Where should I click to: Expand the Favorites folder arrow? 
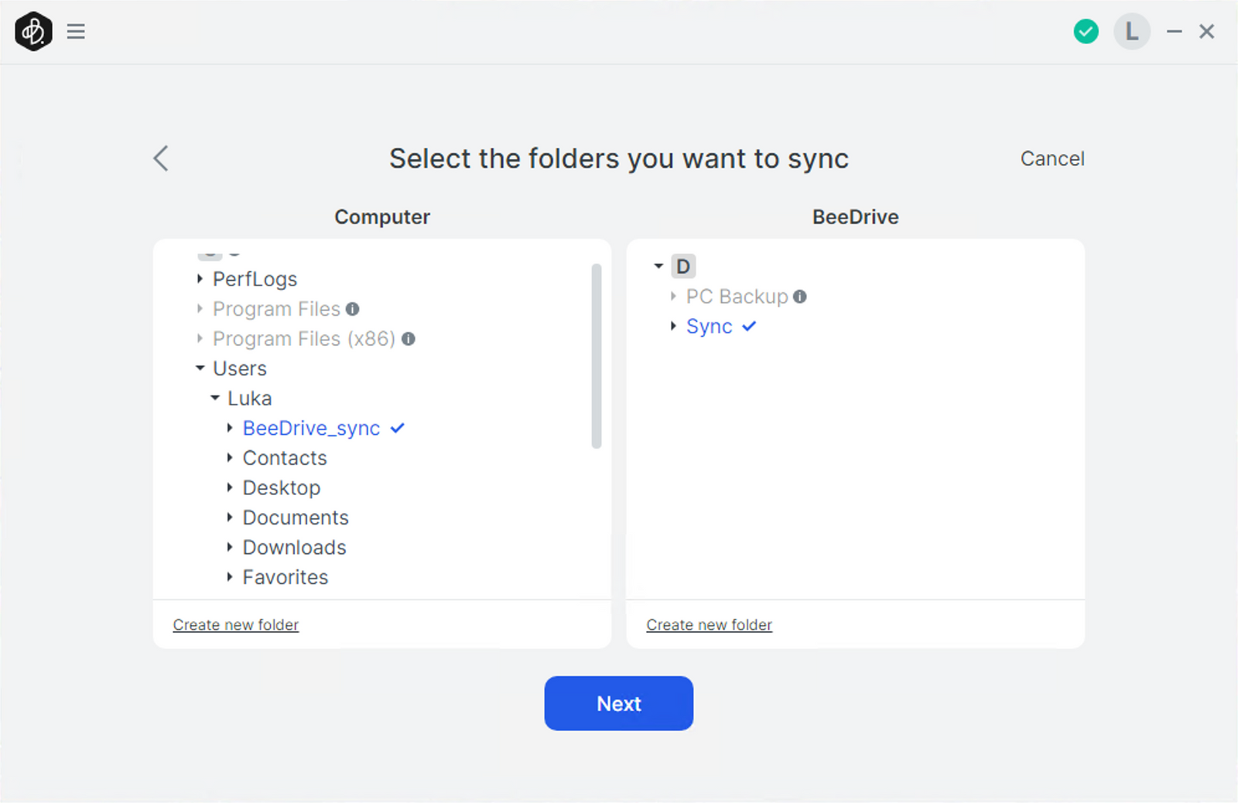coord(230,577)
